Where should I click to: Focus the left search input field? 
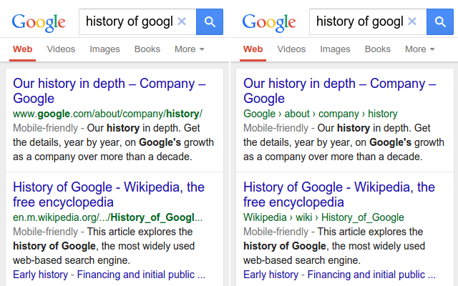pos(130,21)
